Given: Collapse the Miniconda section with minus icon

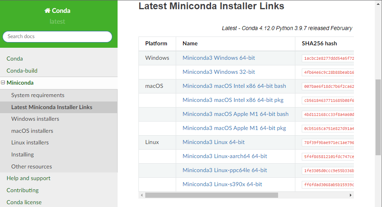Looking at the screenshot, I should point(3,83).
